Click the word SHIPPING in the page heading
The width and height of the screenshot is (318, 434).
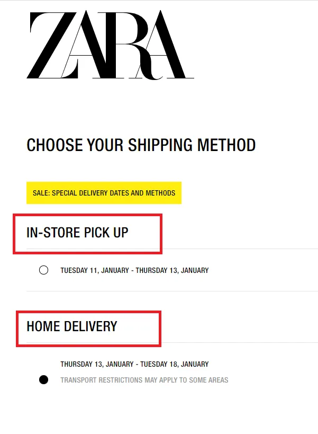coord(165,145)
